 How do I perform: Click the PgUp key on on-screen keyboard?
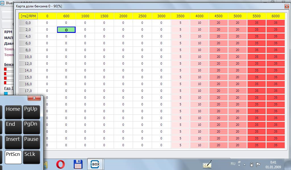[31, 112]
